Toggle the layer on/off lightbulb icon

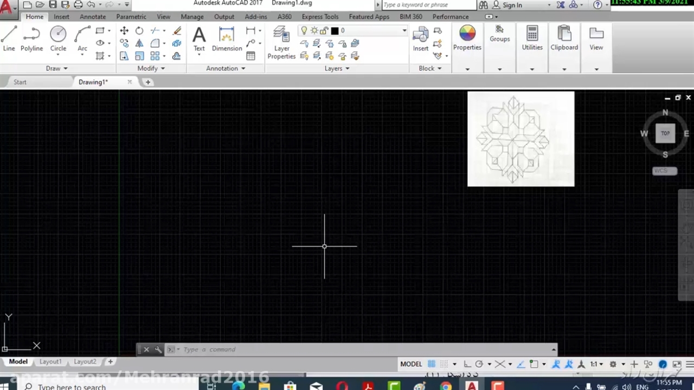[304, 31]
